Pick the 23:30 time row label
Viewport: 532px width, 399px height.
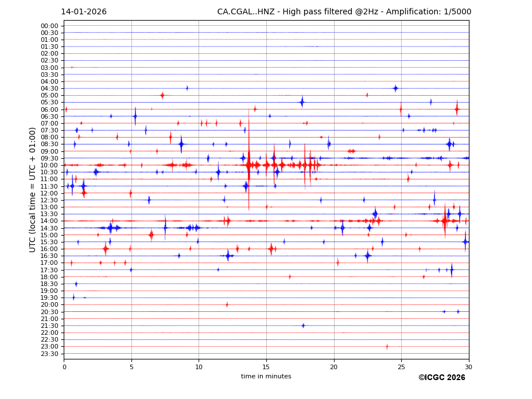pyautogui.click(x=49, y=354)
